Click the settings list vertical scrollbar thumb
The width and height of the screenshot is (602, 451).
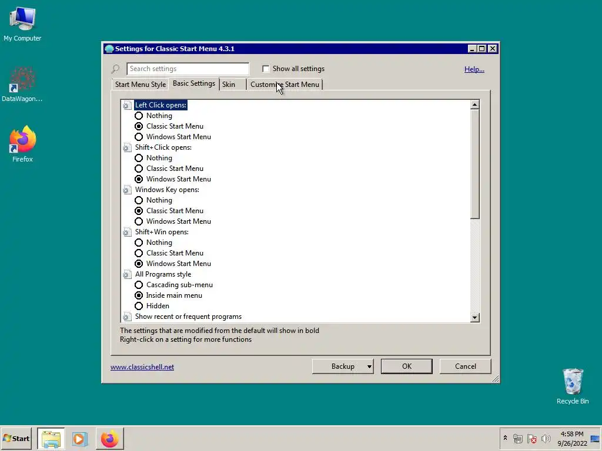475,164
